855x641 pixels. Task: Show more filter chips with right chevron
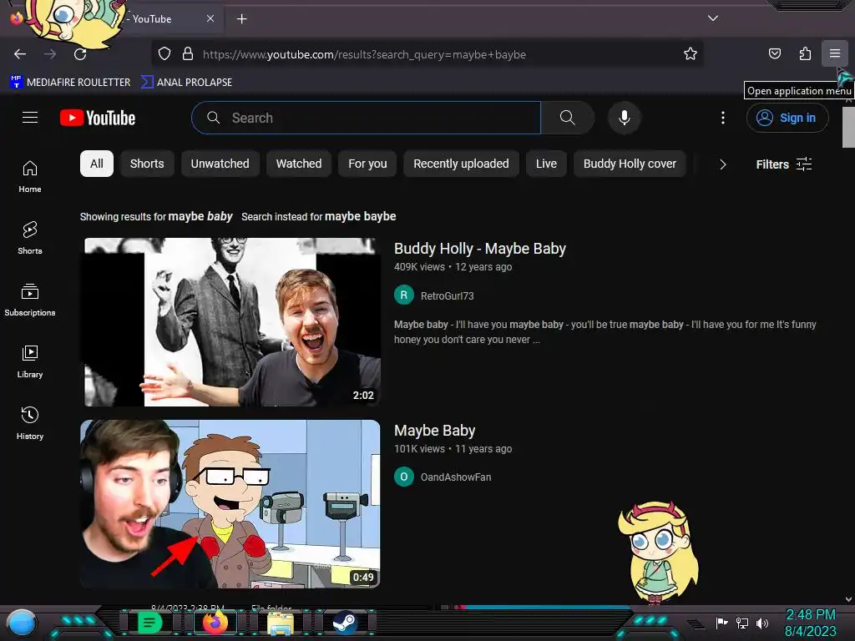[722, 164]
